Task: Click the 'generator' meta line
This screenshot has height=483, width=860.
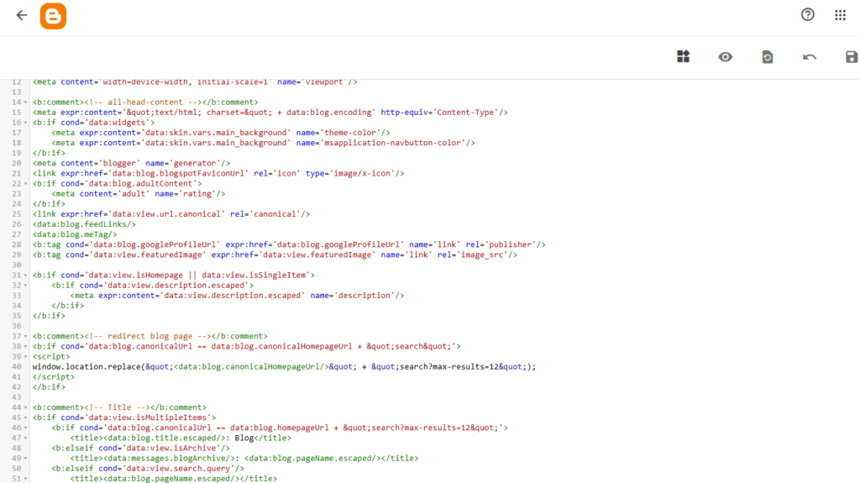Action: [x=131, y=163]
